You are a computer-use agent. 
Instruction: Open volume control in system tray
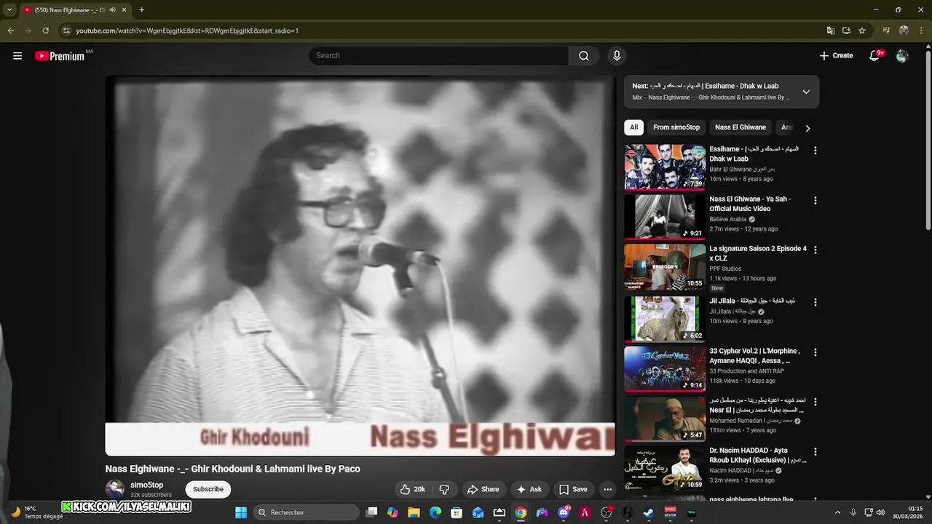tap(880, 512)
